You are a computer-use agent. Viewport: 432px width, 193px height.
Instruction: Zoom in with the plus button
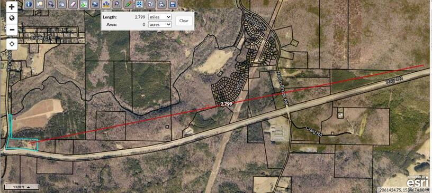point(12,7)
